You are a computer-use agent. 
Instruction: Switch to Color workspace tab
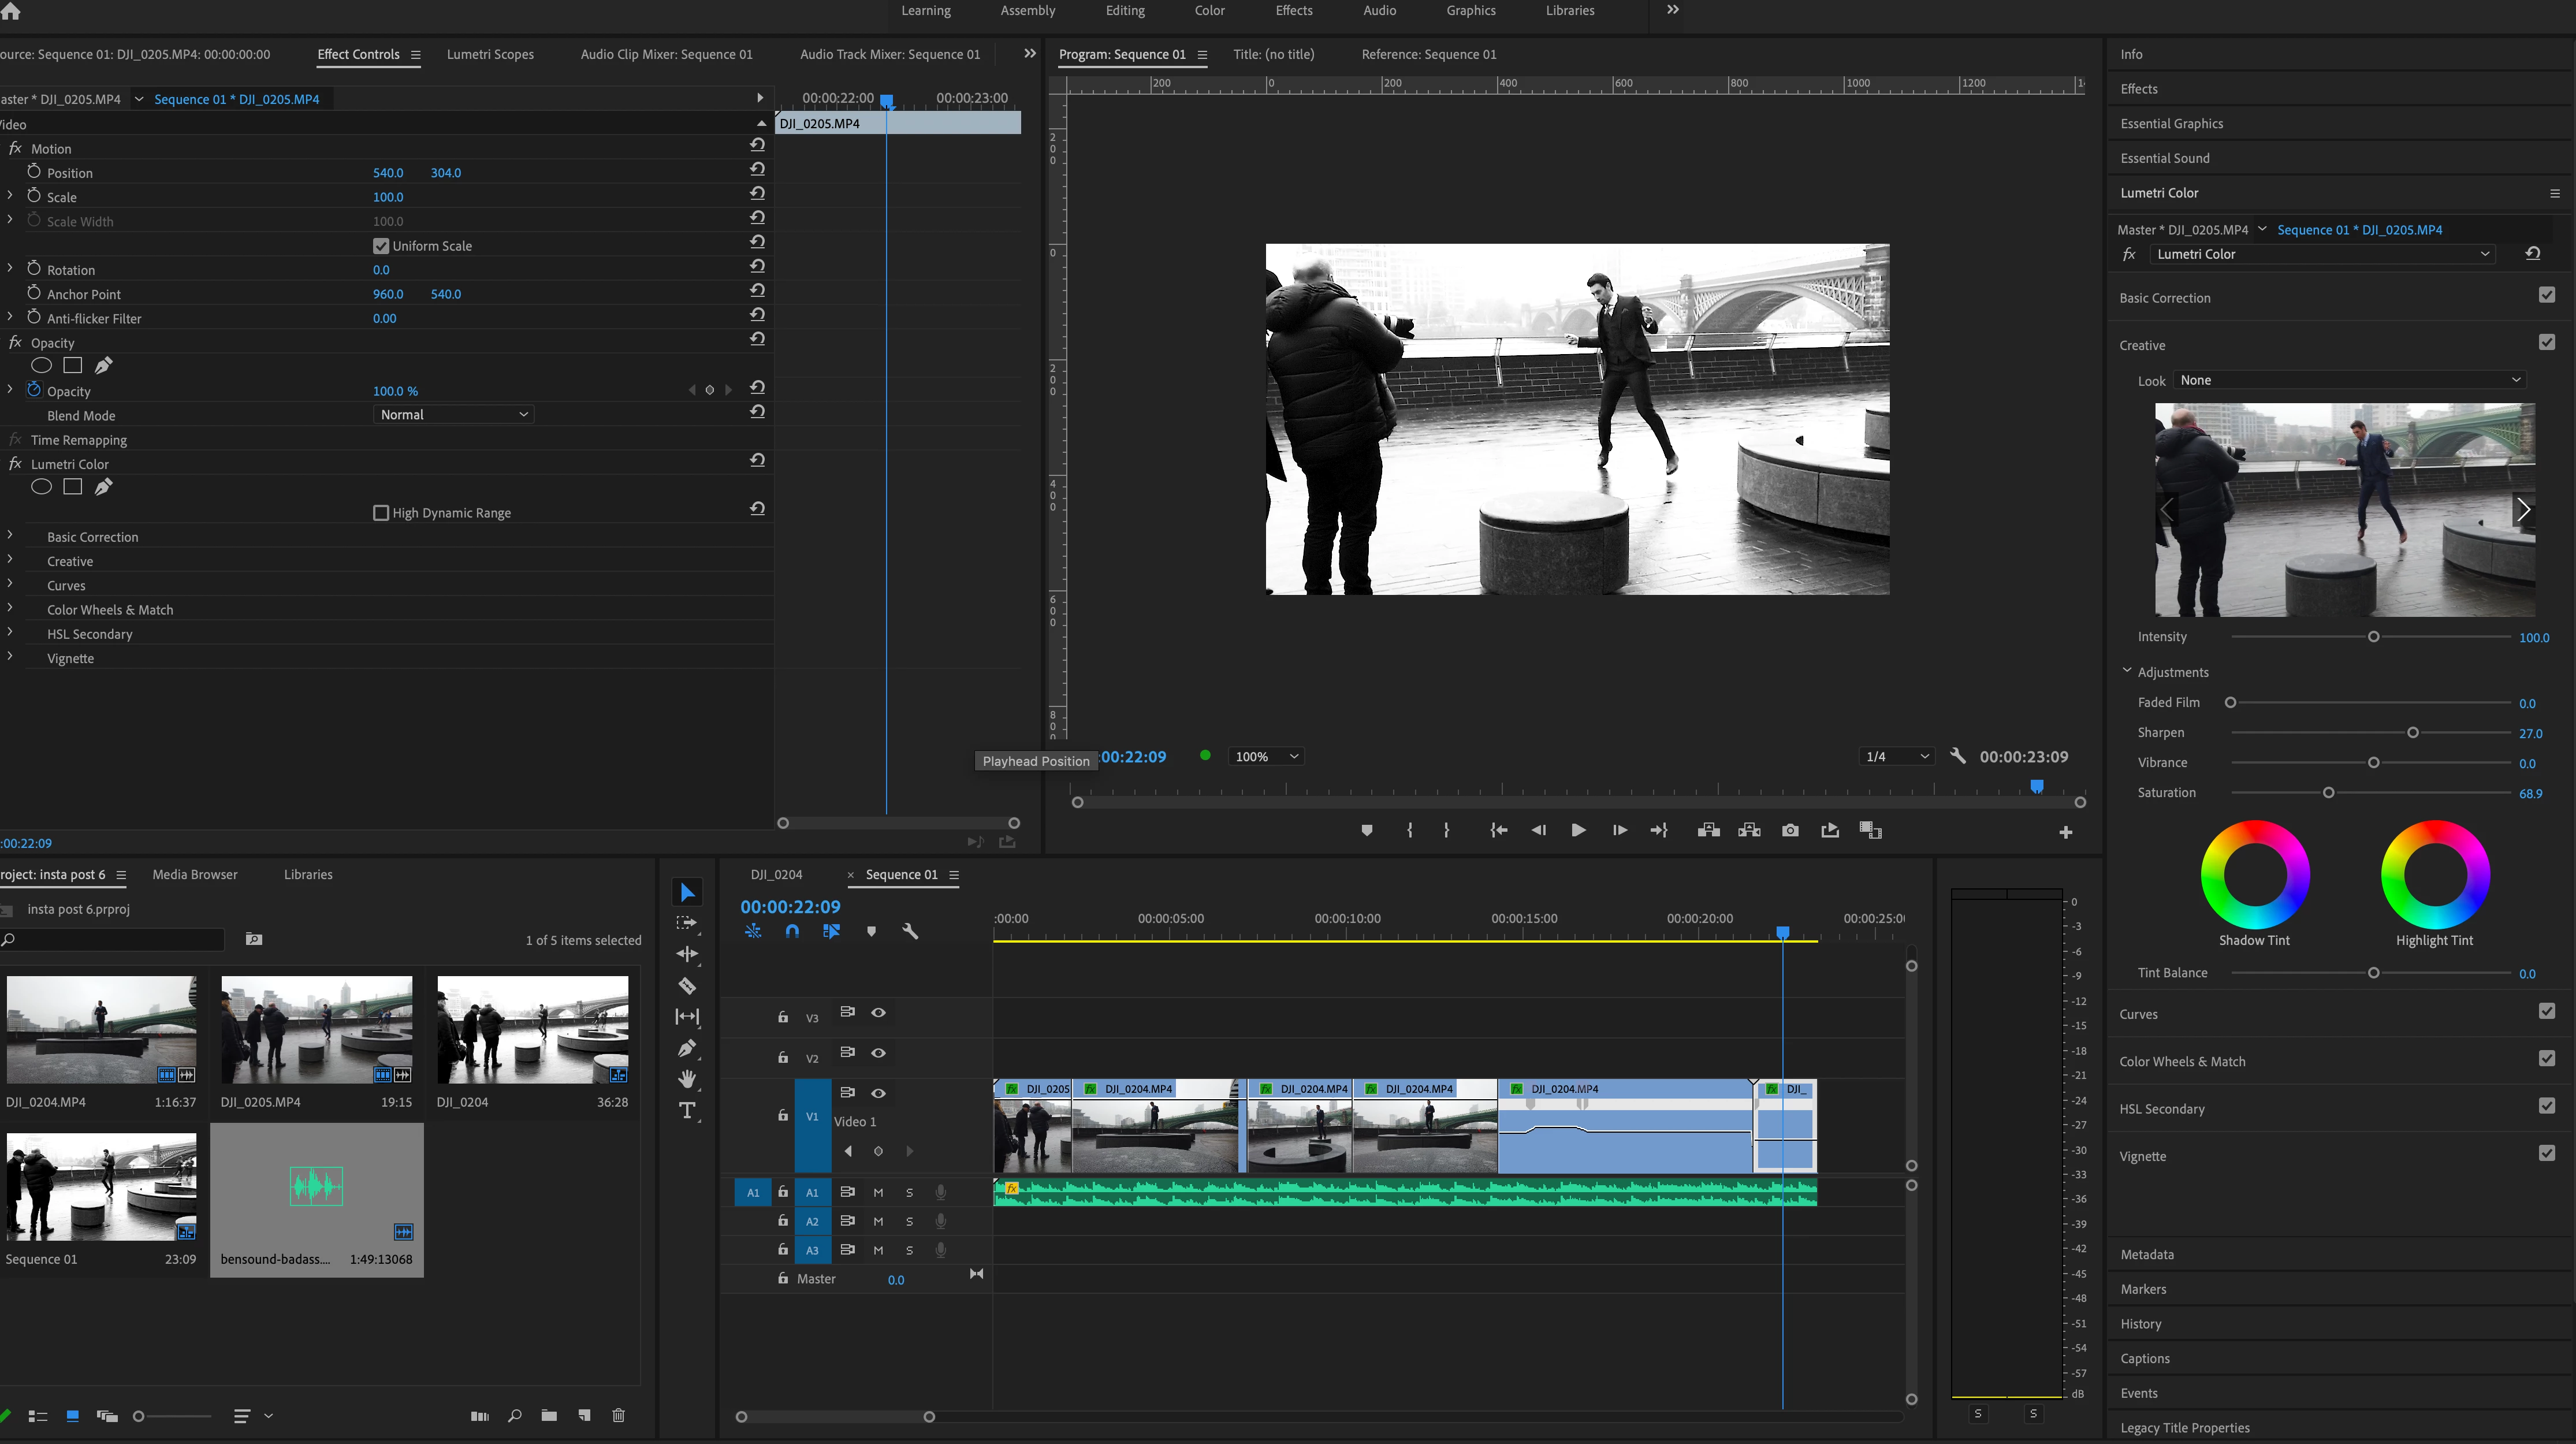tap(1209, 11)
